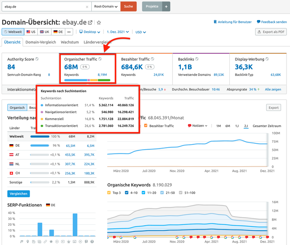
Task: Click the speech bubble icon of Feedback senden
Action: click(259, 22)
